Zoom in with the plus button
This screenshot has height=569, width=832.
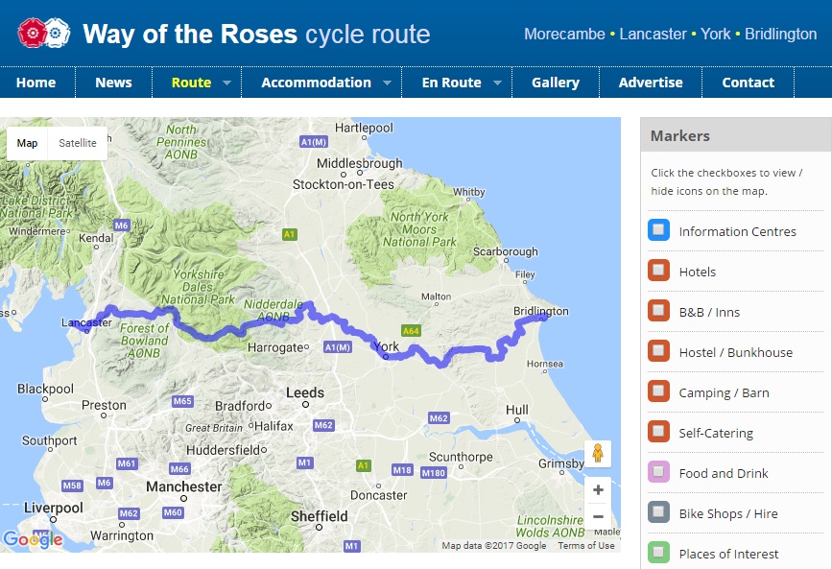tap(598, 490)
